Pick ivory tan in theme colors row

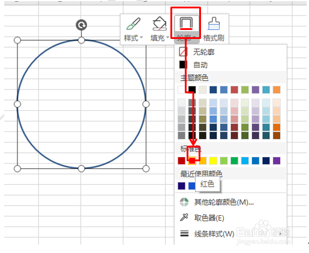pyautogui.click(x=203, y=90)
